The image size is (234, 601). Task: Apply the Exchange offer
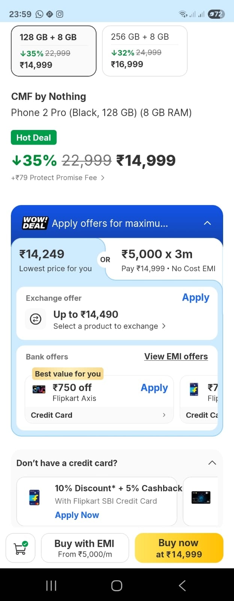coord(195,297)
